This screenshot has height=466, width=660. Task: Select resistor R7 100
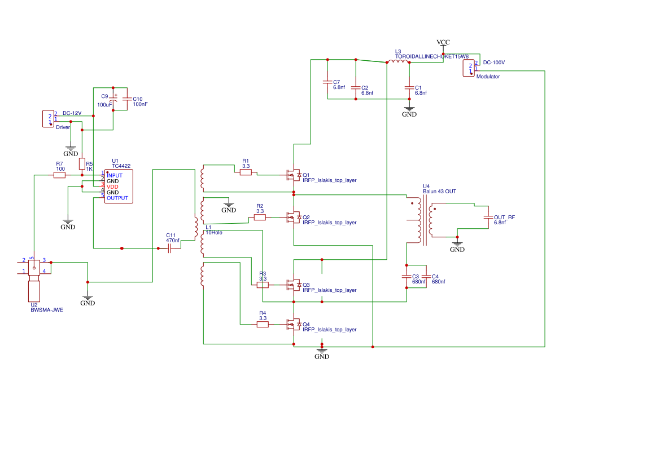pos(59,175)
